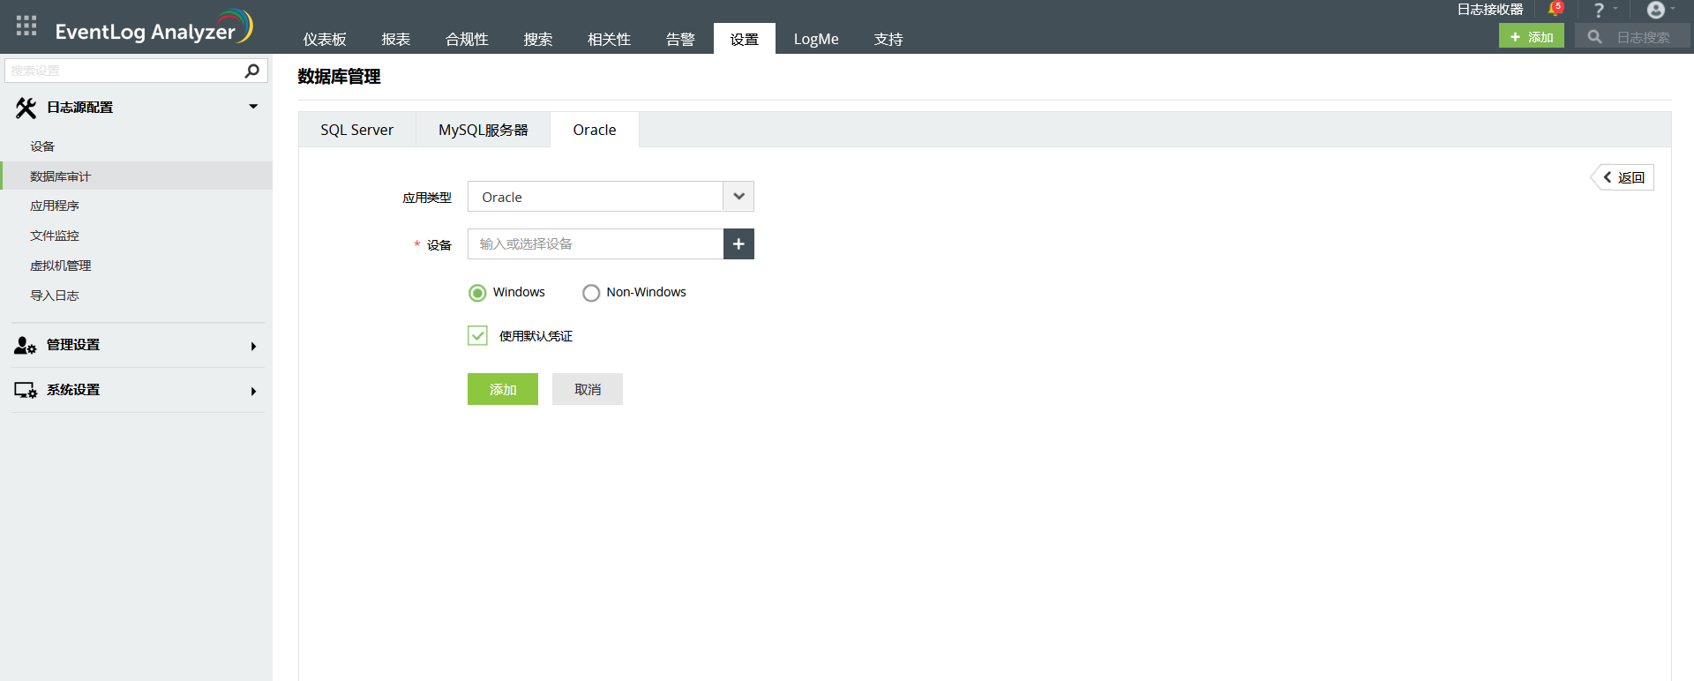
Task: Open the 支持 menu
Action: point(888,39)
